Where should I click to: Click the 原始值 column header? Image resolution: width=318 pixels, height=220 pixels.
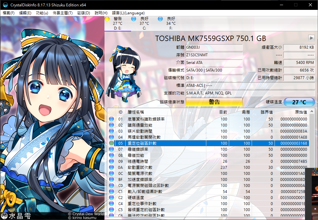[x=292, y=112]
